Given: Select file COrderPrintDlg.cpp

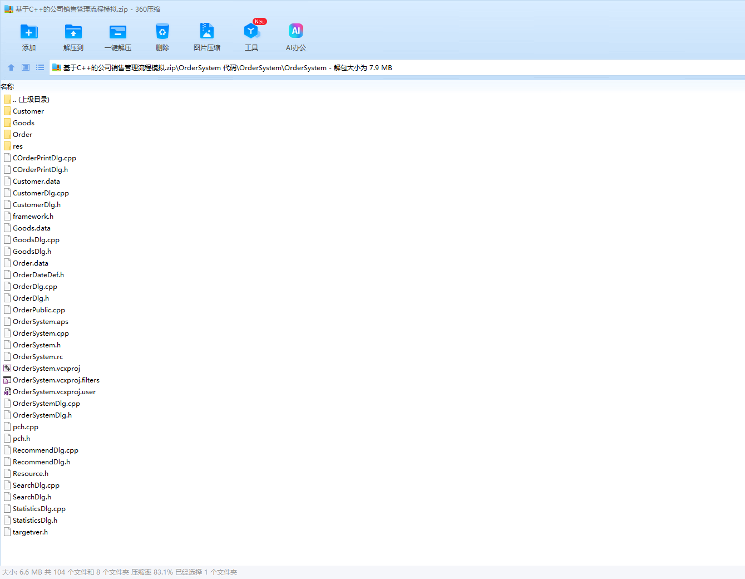Looking at the screenshot, I should point(40,158).
